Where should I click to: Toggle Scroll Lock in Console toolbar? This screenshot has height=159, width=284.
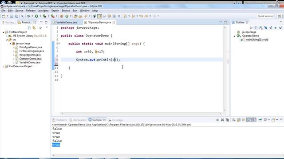pyautogui.click(x=239, y=120)
